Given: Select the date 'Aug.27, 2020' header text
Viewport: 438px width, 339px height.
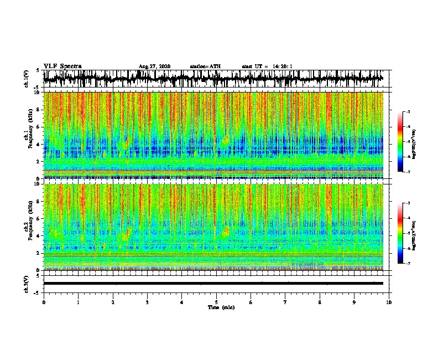Looking at the screenshot, I should pyautogui.click(x=154, y=66).
